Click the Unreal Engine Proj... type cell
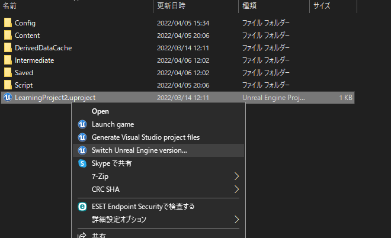This screenshot has height=238, width=391. coord(274,98)
